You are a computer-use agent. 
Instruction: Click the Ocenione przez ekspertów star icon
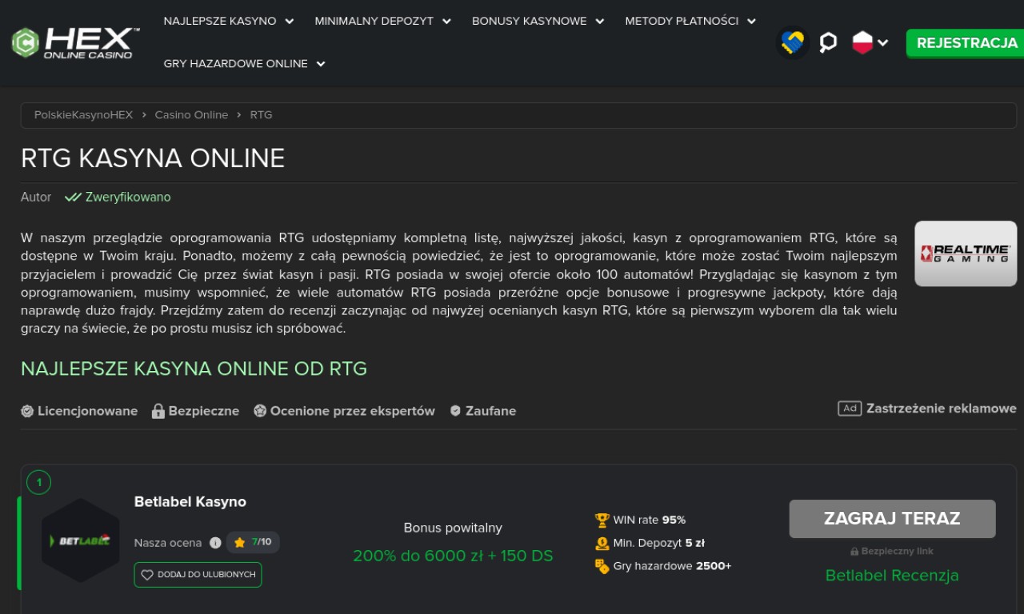260,411
